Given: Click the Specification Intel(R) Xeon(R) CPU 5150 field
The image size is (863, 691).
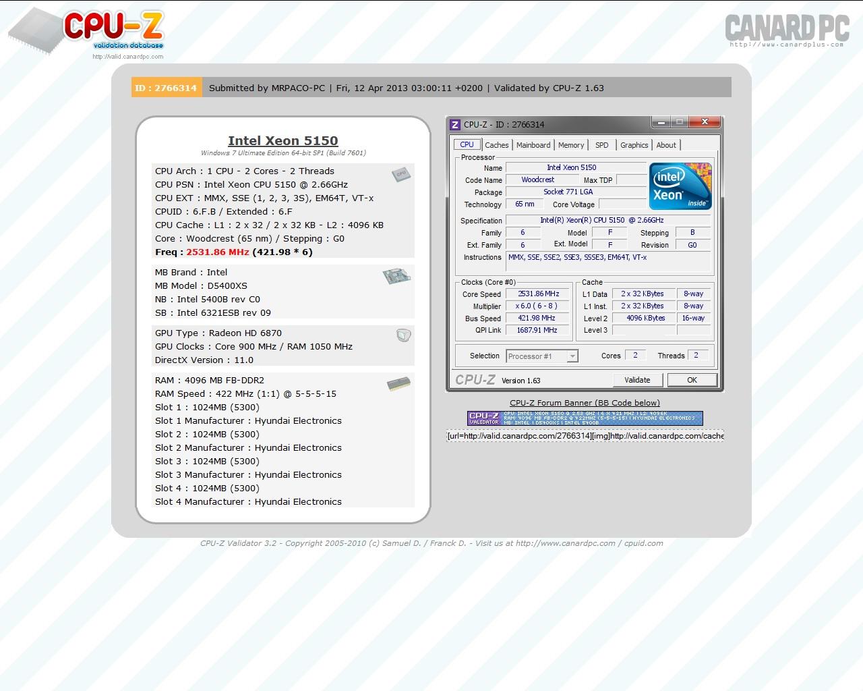Looking at the screenshot, I should pyautogui.click(x=609, y=221).
